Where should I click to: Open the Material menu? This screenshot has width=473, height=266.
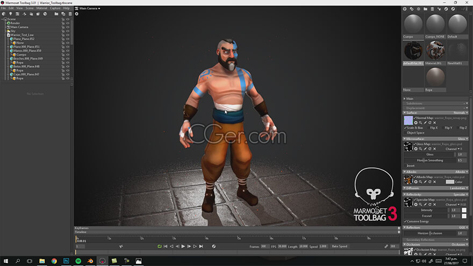click(x=41, y=8)
